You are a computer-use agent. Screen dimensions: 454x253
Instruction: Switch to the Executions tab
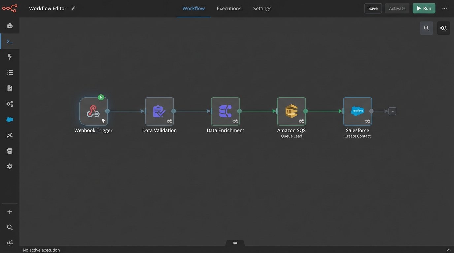(229, 8)
